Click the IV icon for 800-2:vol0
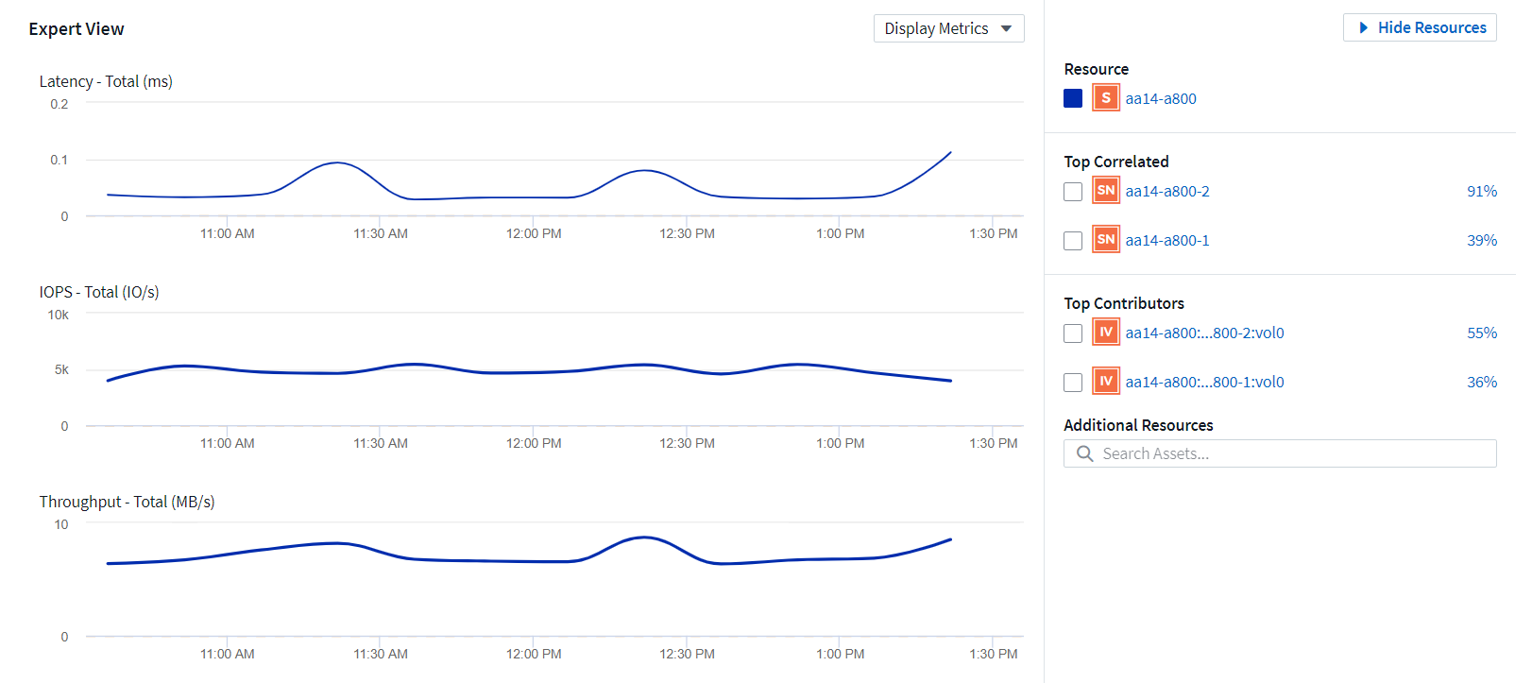The height and width of the screenshot is (683, 1532). pos(1106,333)
